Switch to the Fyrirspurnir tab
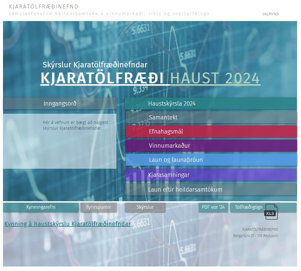The image size is (301, 271). tap(98, 207)
